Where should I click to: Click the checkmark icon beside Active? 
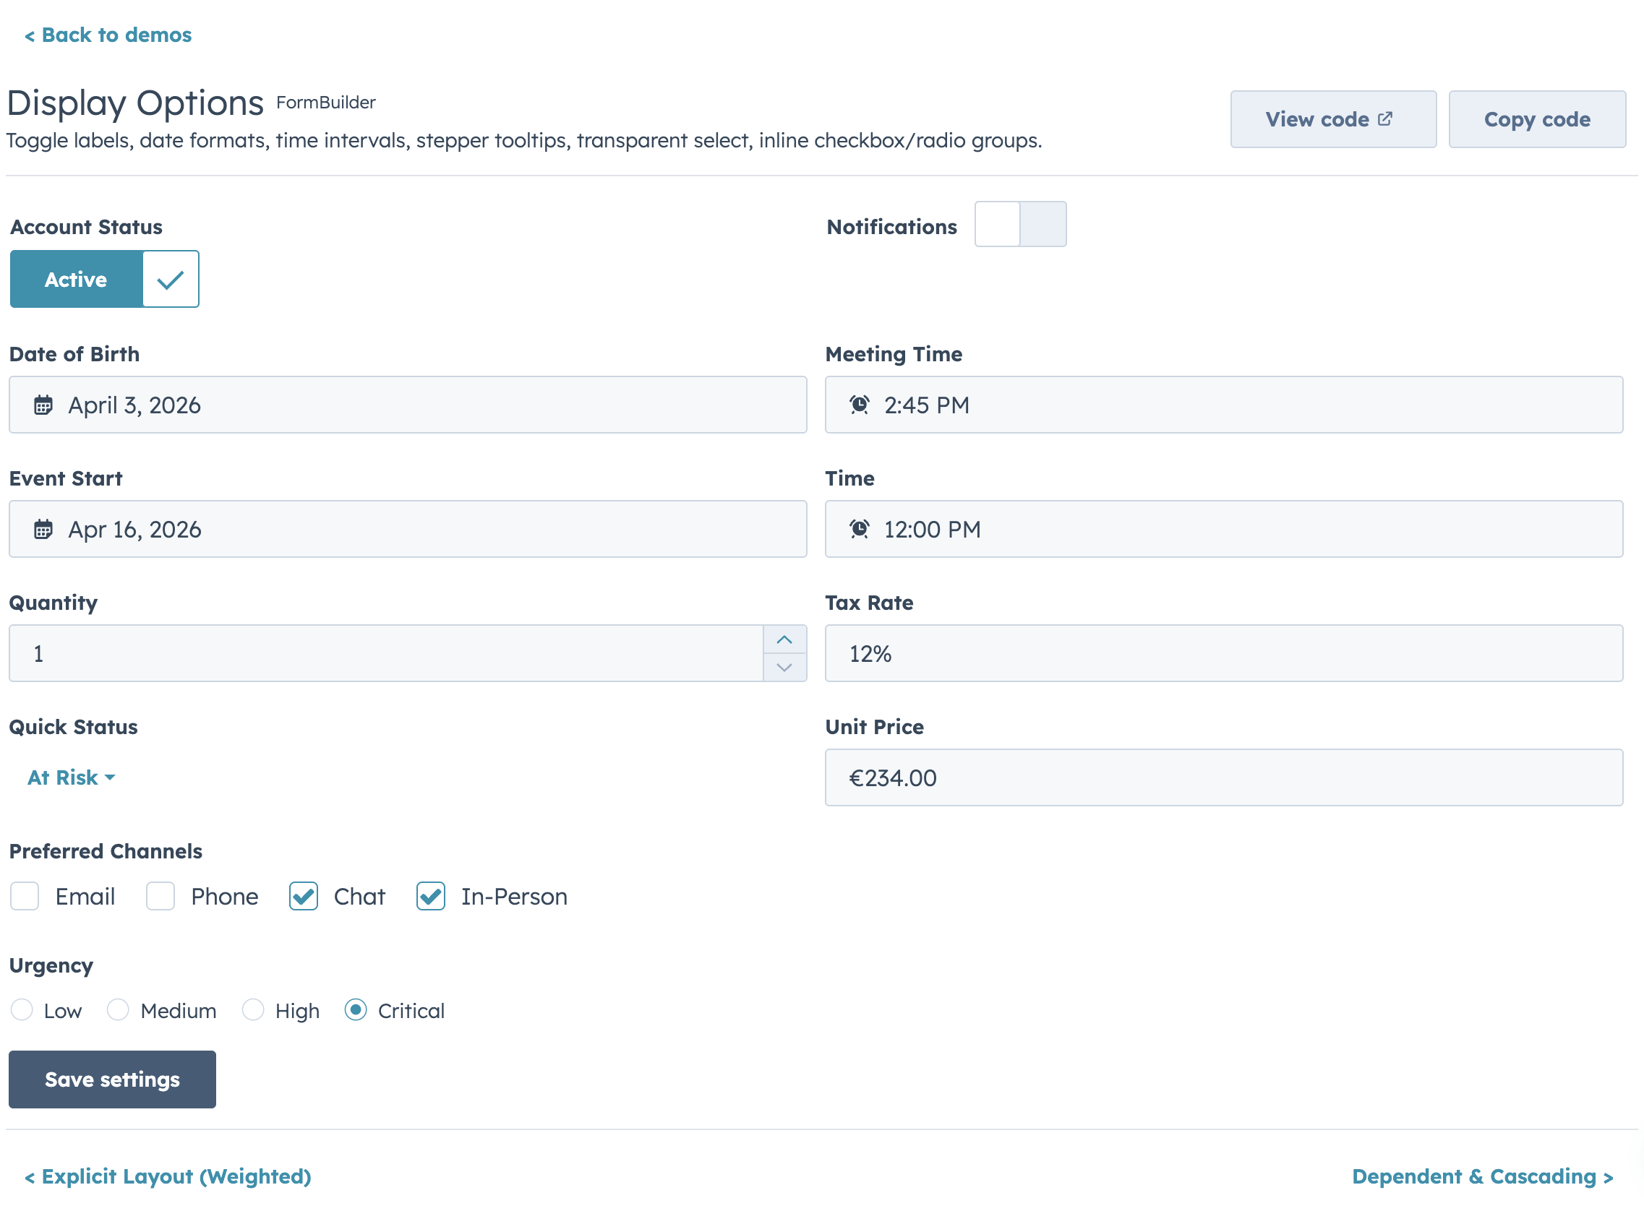point(170,280)
